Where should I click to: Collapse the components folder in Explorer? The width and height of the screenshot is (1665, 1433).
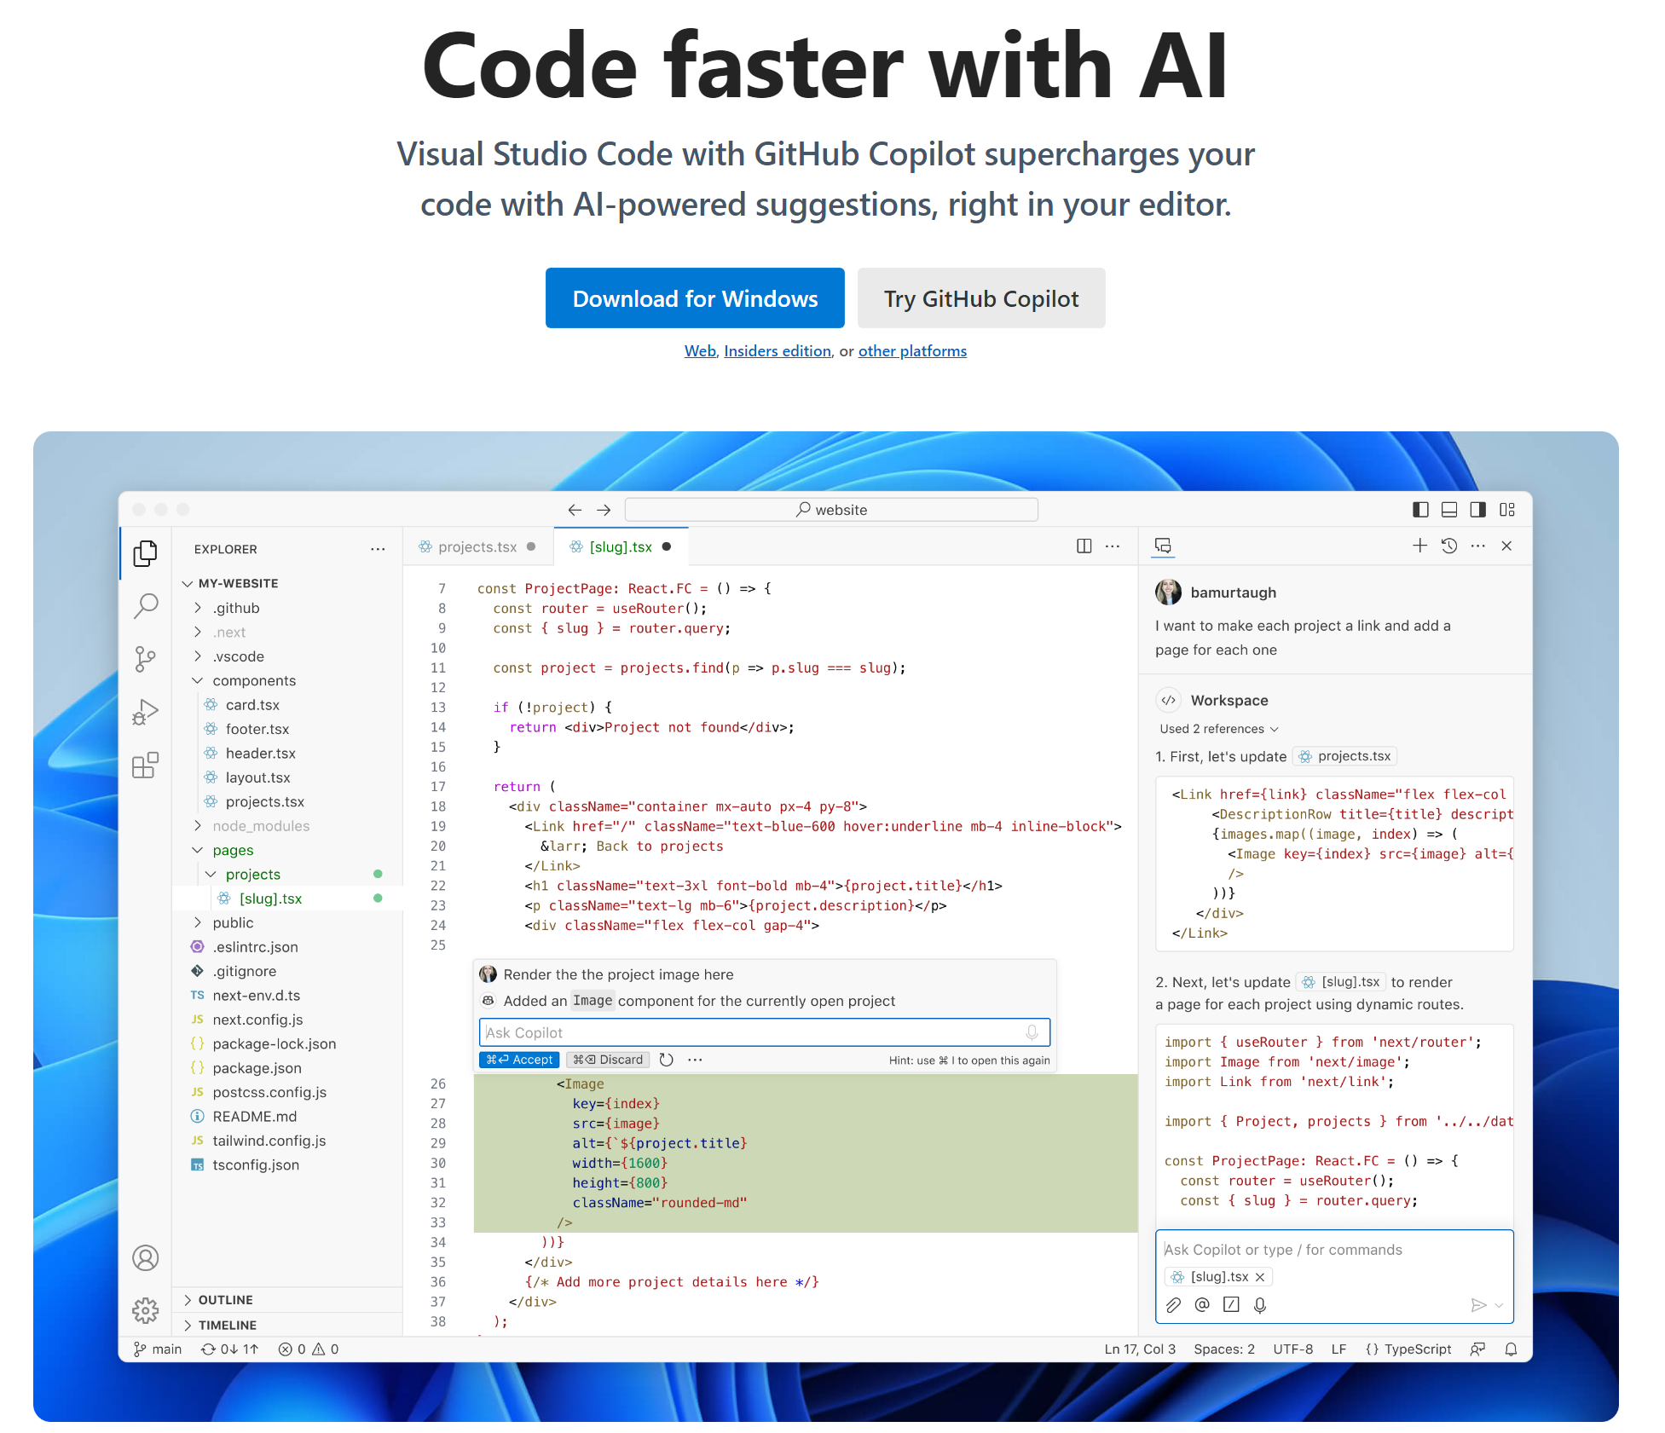[x=198, y=680]
